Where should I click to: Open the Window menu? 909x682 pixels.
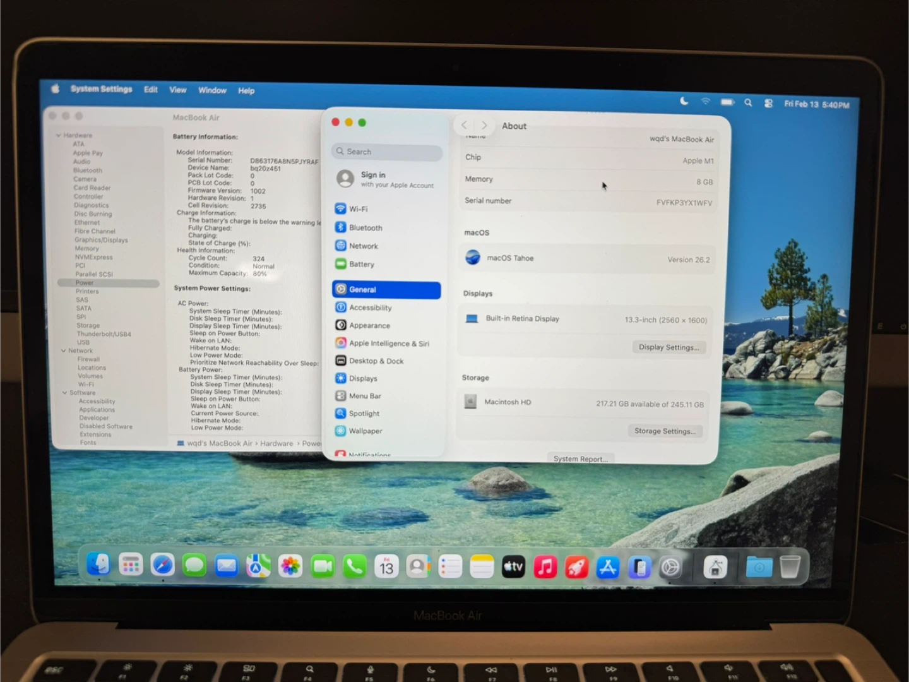(x=212, y=90)
